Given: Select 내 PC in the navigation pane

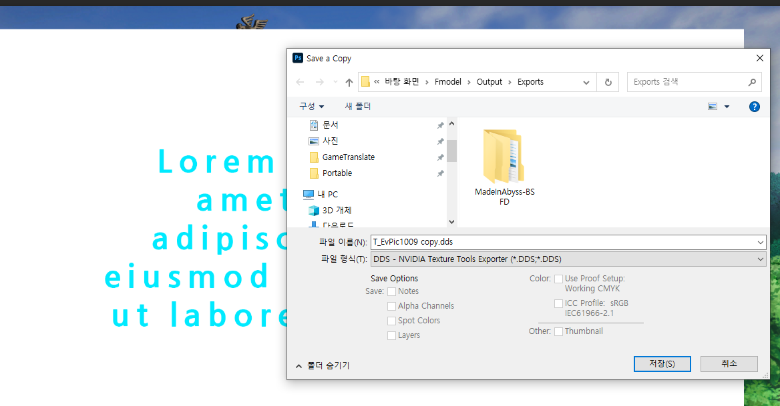Looking at the screenshot, I should click(x=327, y=195).
